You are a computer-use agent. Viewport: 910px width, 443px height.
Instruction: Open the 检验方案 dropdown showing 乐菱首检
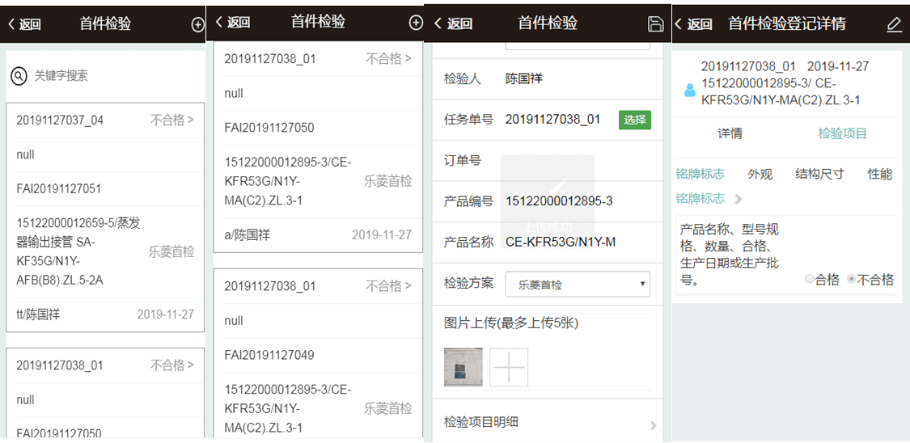(x=578, y=284)
